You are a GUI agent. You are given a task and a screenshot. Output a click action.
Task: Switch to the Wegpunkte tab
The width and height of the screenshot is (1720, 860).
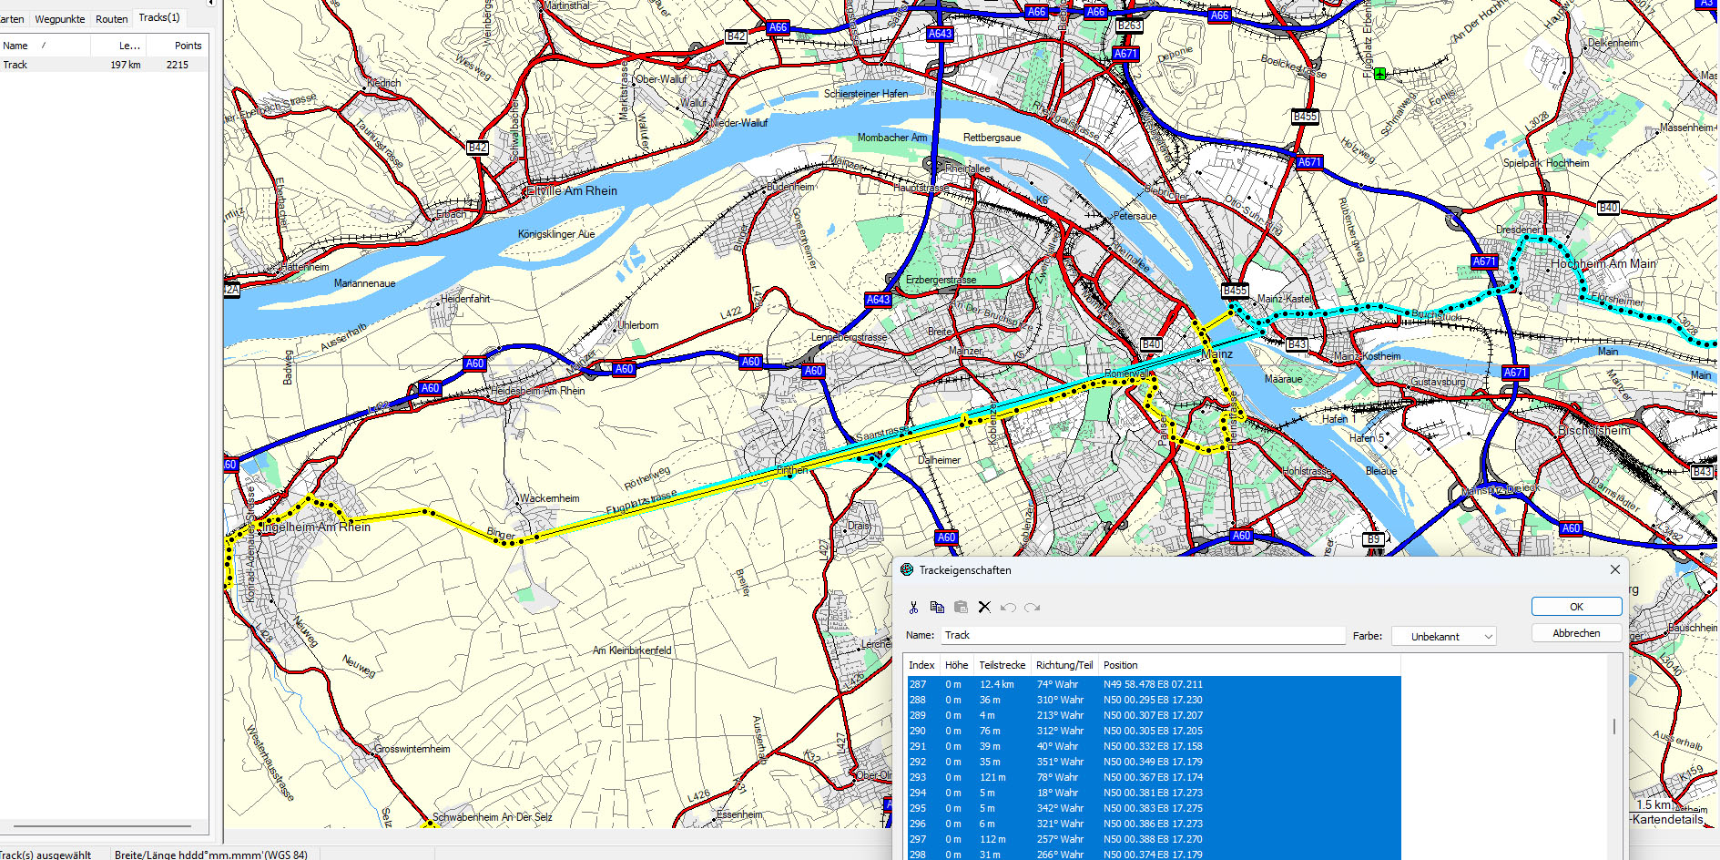tap(60, 18)
